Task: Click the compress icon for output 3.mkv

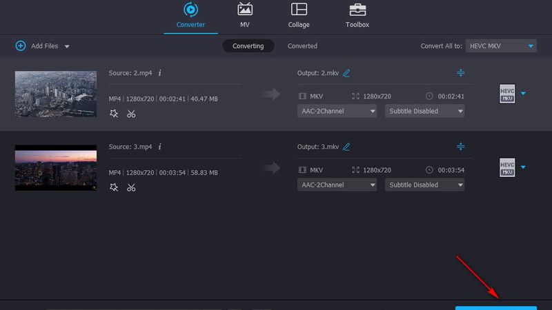Action: coord(460,147)
